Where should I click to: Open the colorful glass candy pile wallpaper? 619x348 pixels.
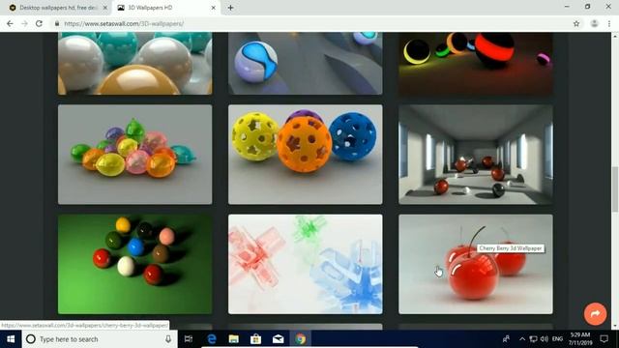134,155
